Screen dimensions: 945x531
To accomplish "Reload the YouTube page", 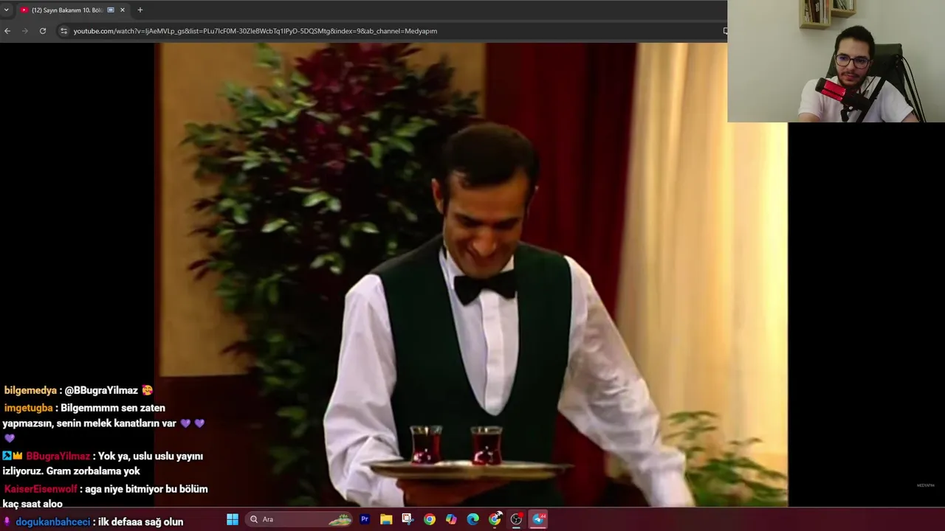I will click(43, 31).
